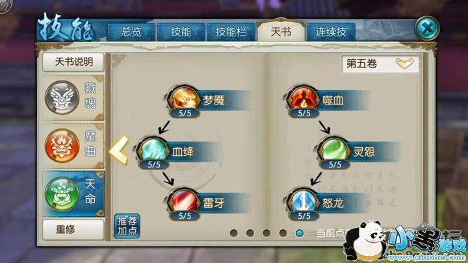Click the 重修 reset button
468x263 pixels.
point(73,229)
